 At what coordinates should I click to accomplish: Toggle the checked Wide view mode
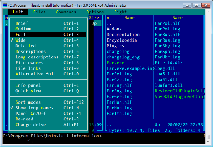[x=48, y=40]
